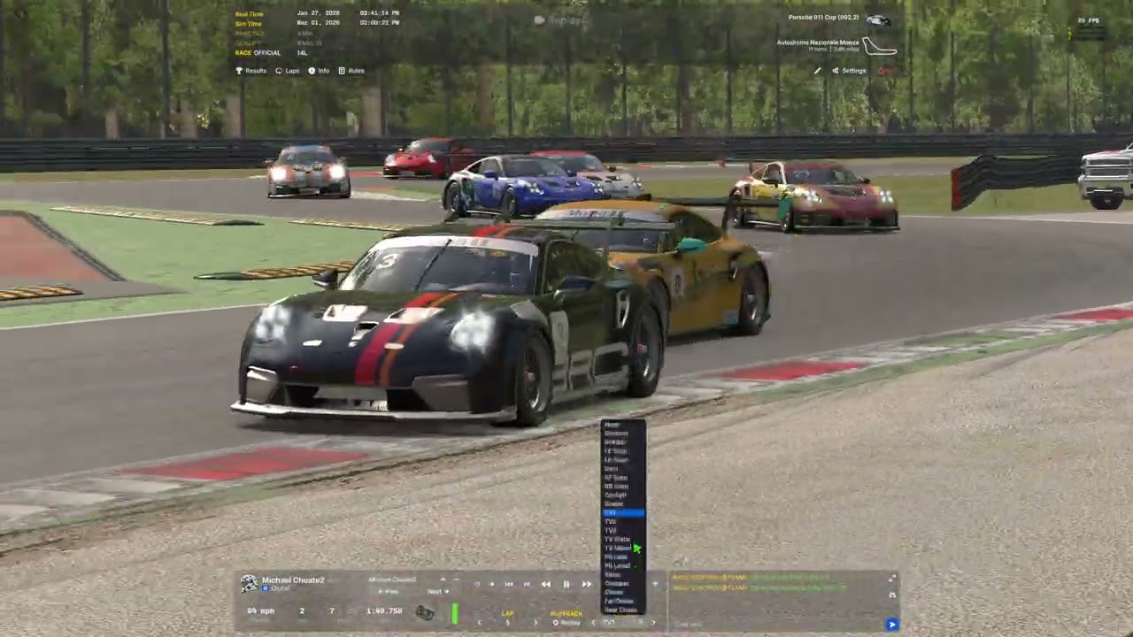This screenshot has width=1133, height=637.
Task: Switch to next camera using arrow
Action: pos(653,622)
